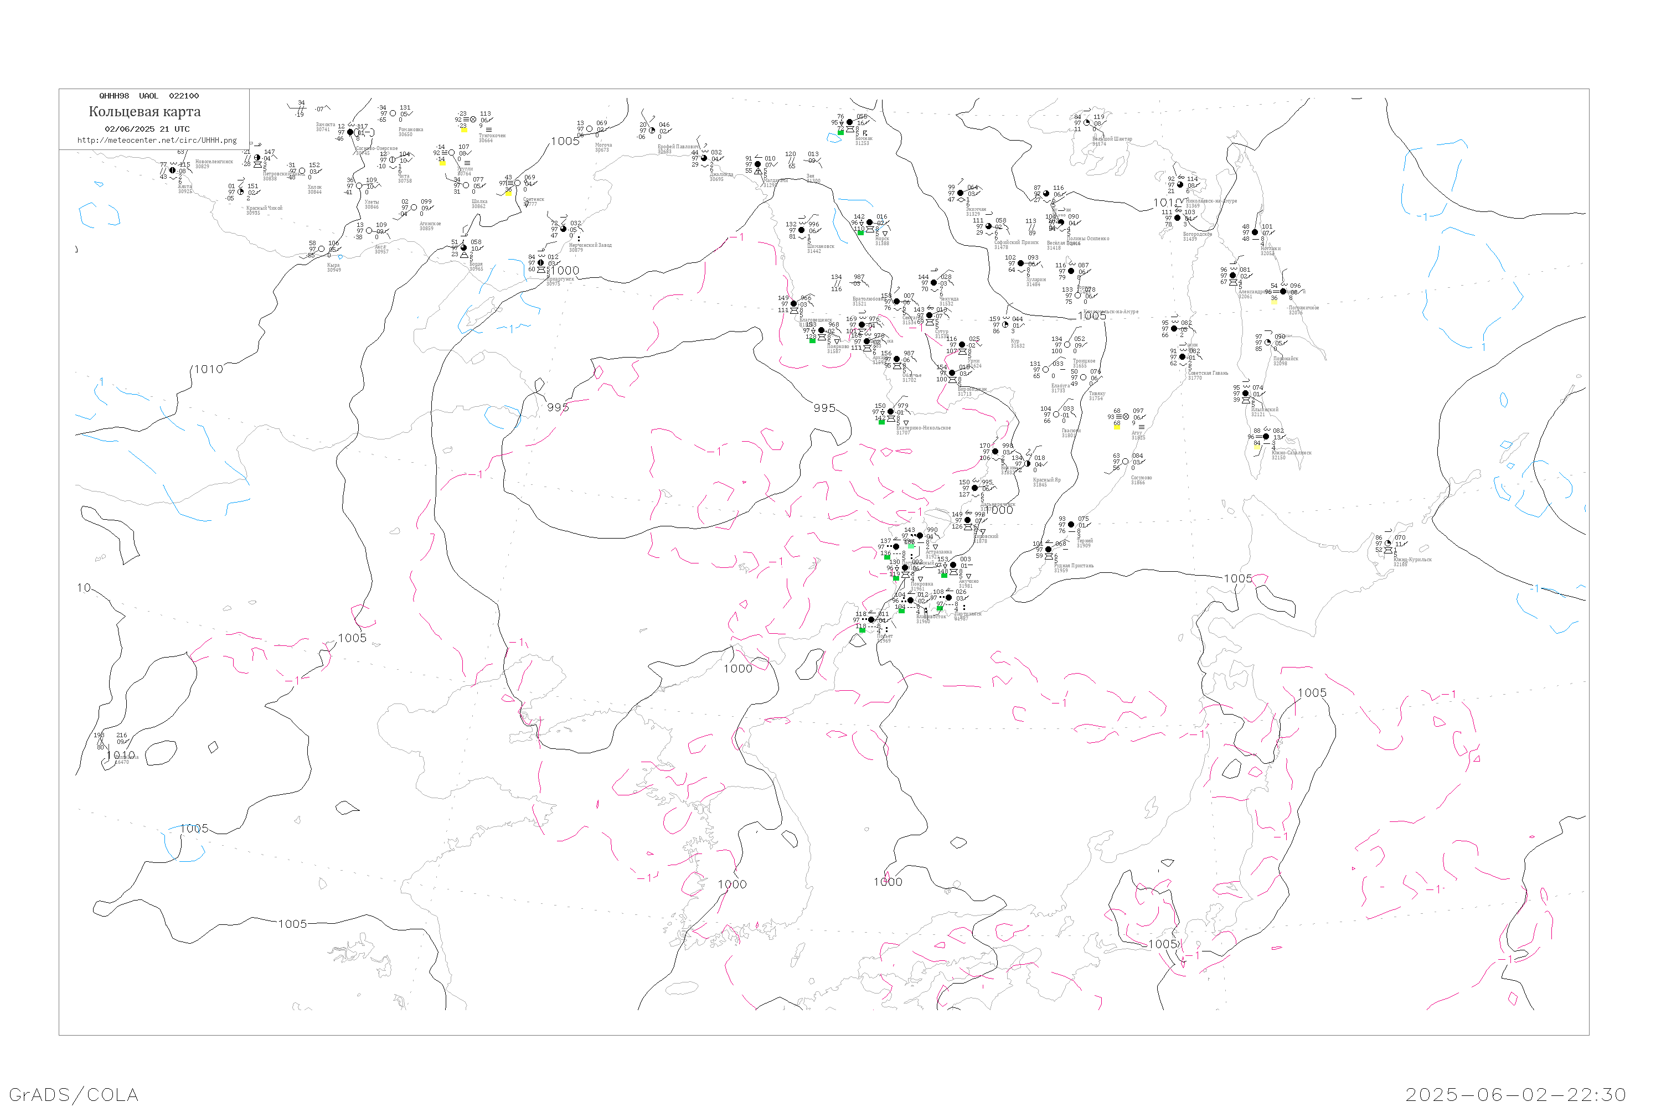Open the meteocenter.net UHHH.png URL
This screenshot has height=1107, width=1661.
pyautogui.click(x=157, y=141)
